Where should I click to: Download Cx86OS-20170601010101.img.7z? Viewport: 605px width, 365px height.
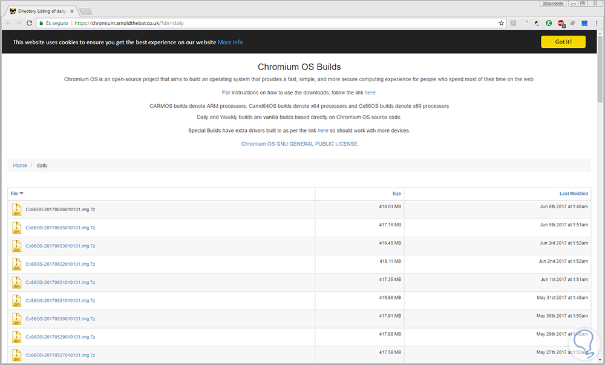[60, 283]
